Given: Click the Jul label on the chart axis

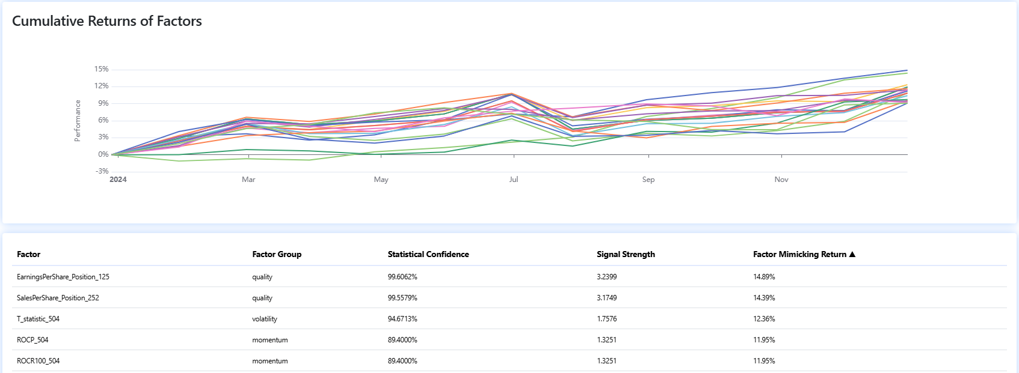Looking at the screenshot, I should coord(513,180).
